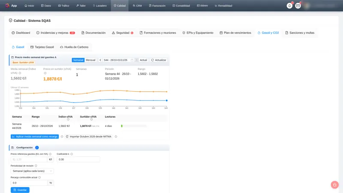The height and width of the screenshot is (193, 343).
Task: Click Aplicar media semanal como recargo
Action: click(35, 136)
